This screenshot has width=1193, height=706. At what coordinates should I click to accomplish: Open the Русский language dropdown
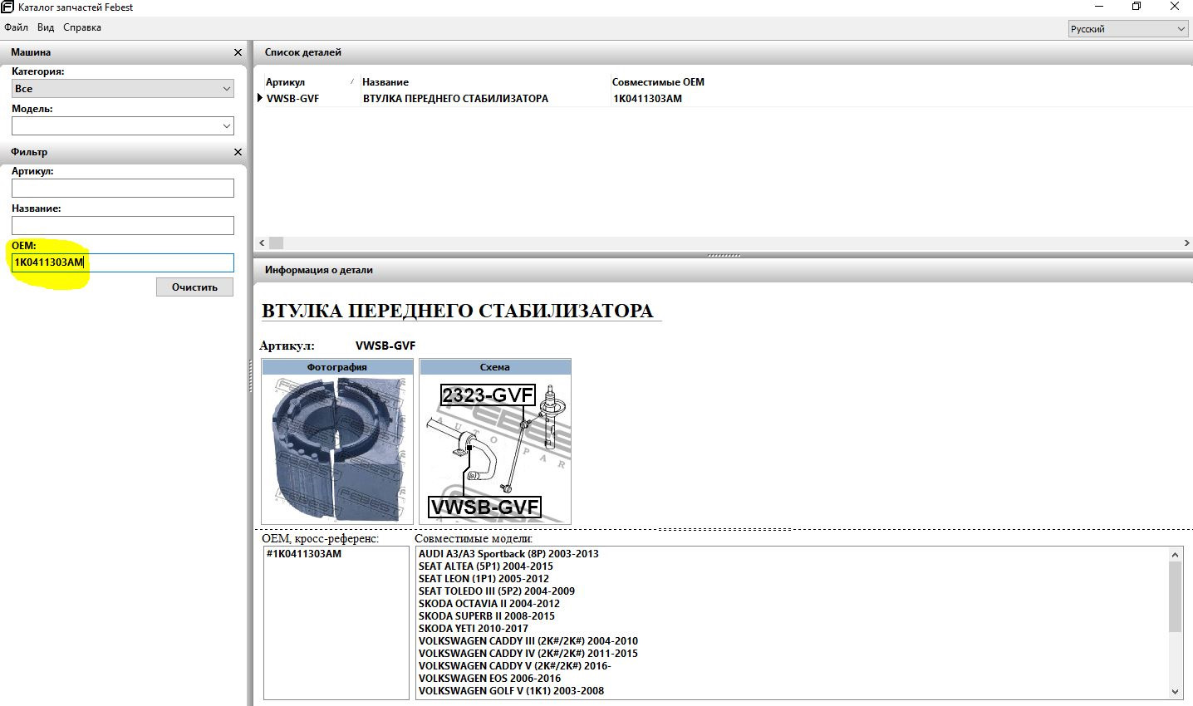1129,29
